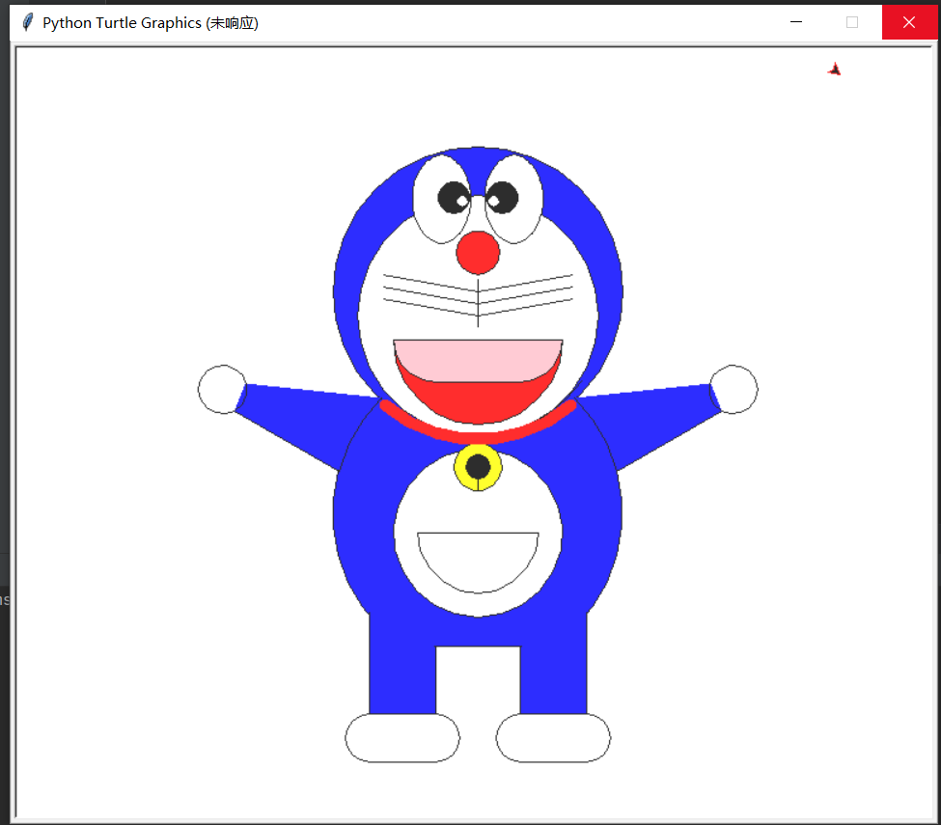
Task: Click the black dot inside the bell
Action: (x=477, y=467)
